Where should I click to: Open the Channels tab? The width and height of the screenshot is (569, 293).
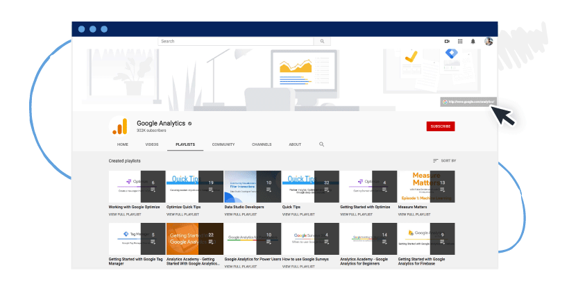[262, 144]
